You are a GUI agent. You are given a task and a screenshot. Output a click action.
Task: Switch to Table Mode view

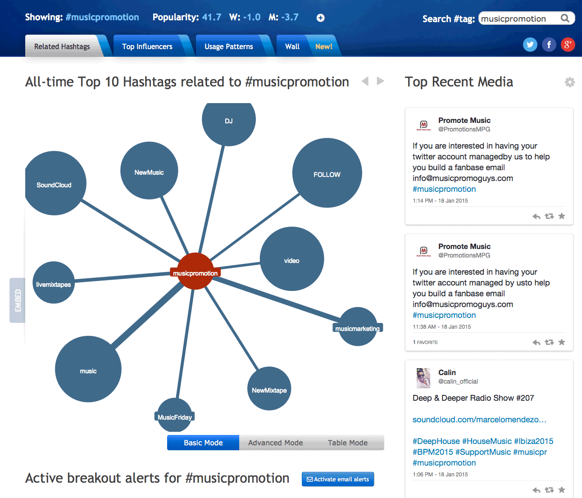(347, 443)
